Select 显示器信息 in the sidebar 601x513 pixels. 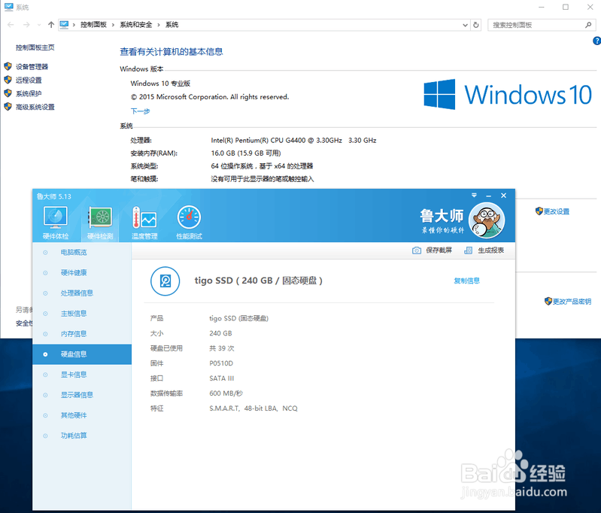point(82,395)
